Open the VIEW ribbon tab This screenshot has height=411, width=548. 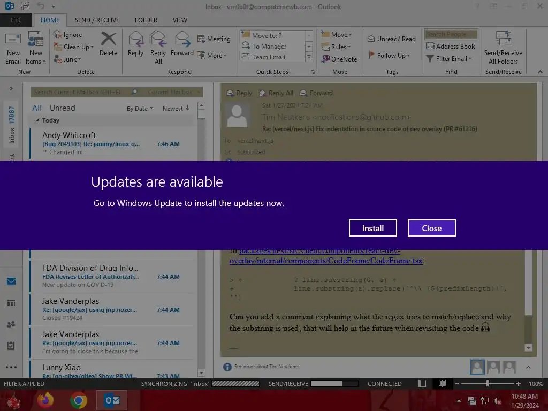pyautogui.click(x=180, y=20)
